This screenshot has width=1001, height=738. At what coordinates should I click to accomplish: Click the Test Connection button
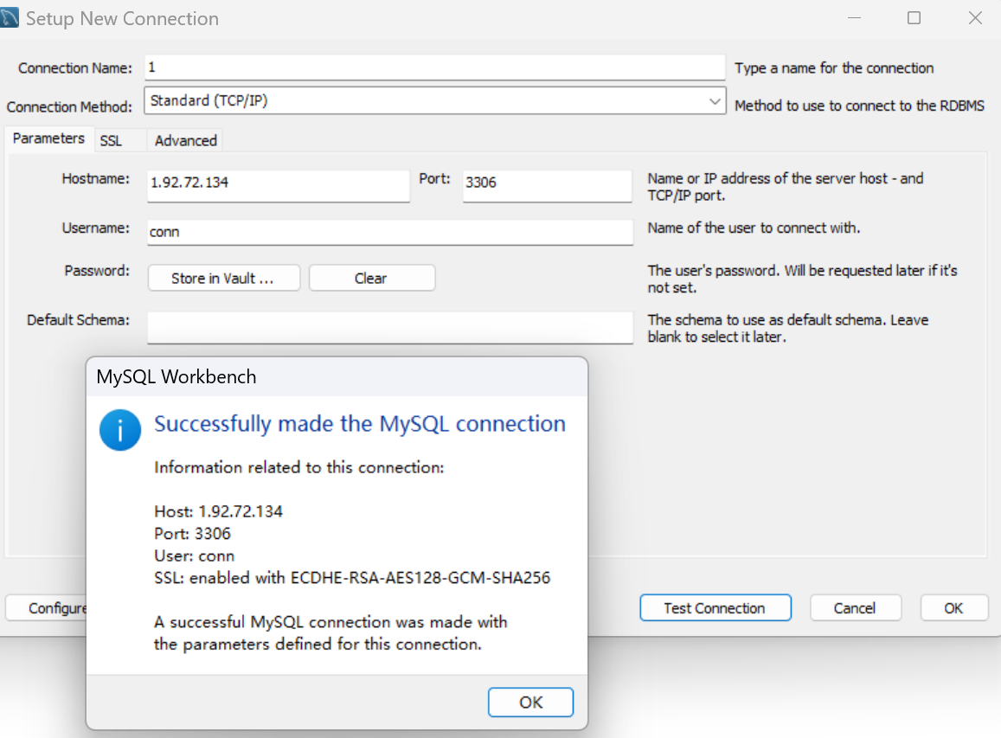[x=715, y=607]
